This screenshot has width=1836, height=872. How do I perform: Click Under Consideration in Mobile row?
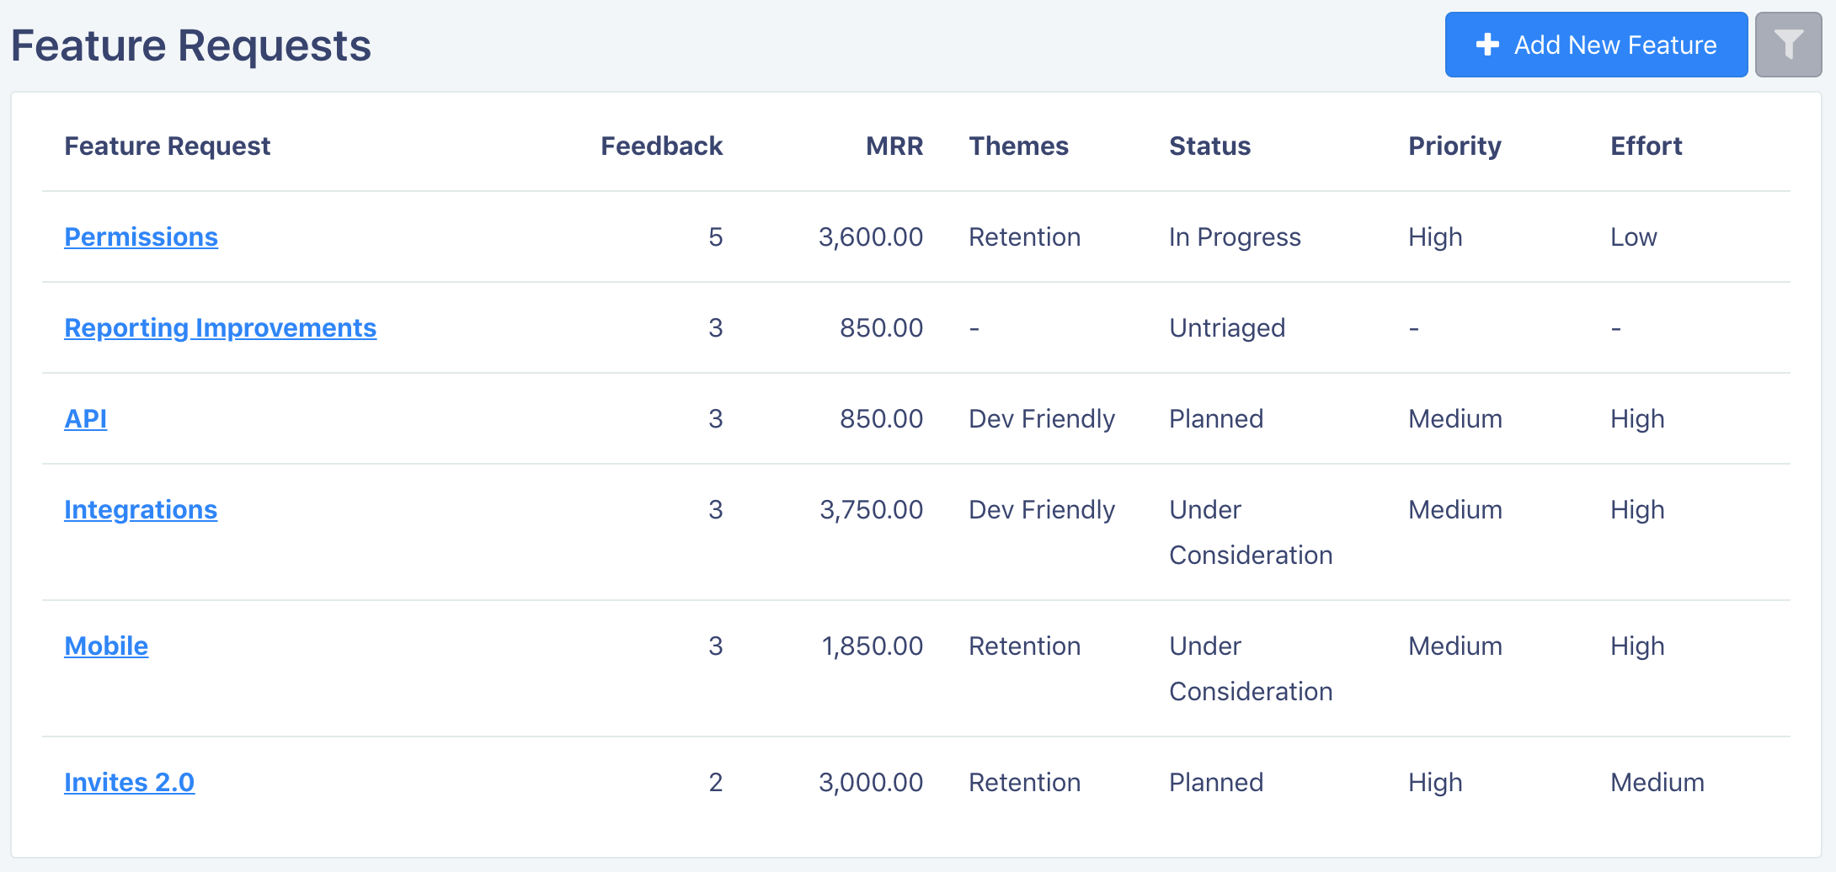point(1251,669)
